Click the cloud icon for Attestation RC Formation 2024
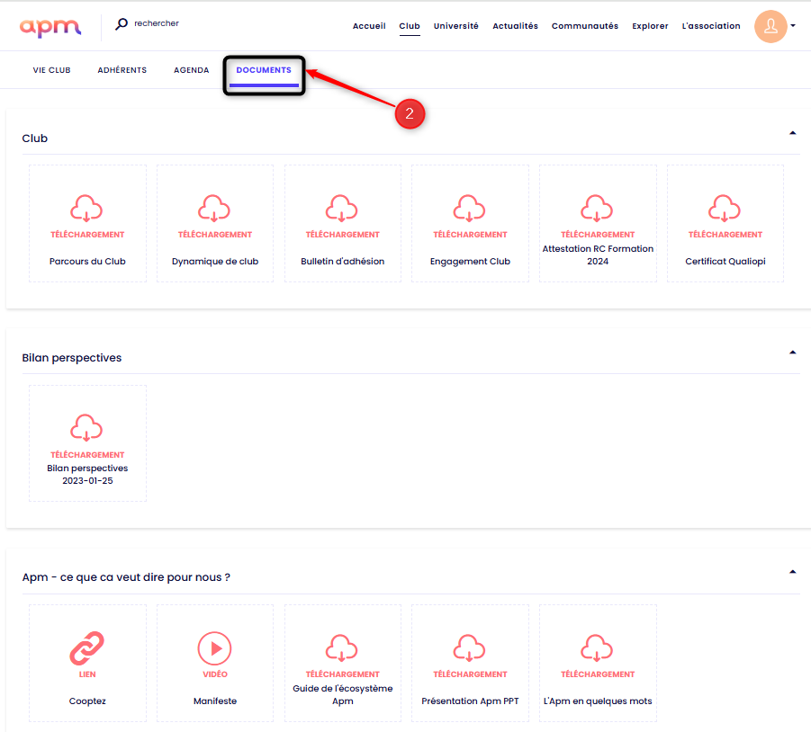 click(597, 209)
